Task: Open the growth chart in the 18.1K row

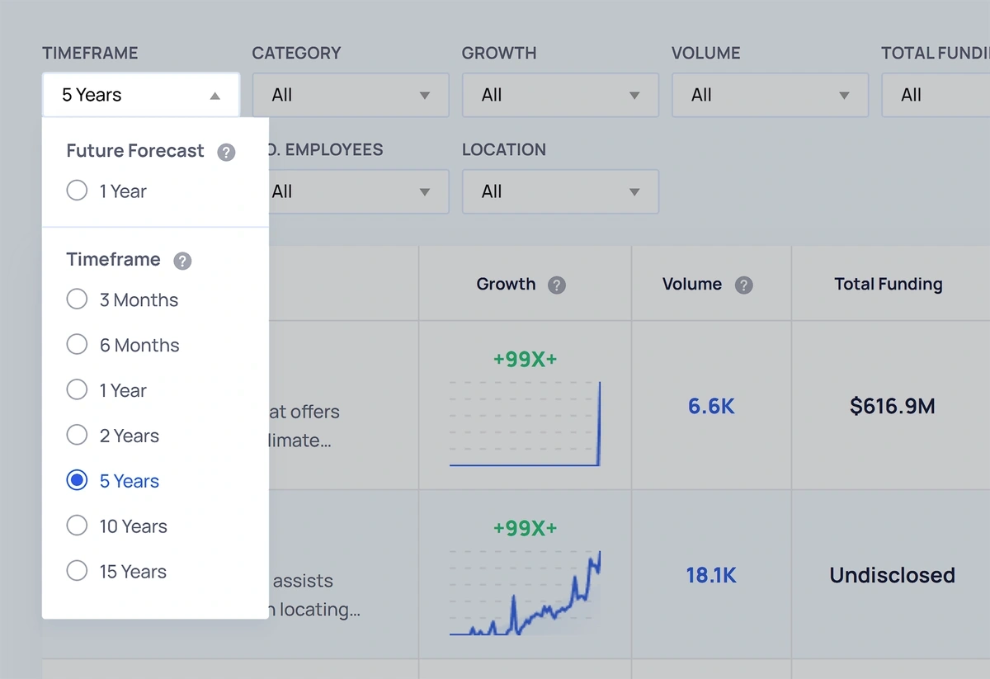Action: [525, 592]
